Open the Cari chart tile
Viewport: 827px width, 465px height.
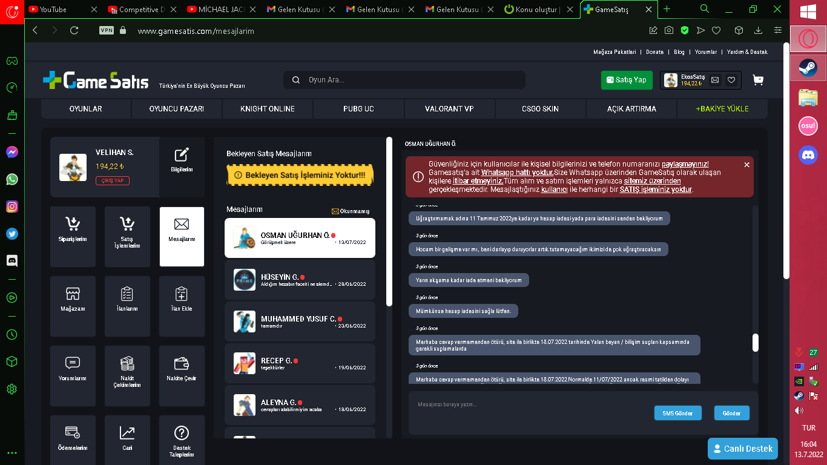click(x=127, y=440)
